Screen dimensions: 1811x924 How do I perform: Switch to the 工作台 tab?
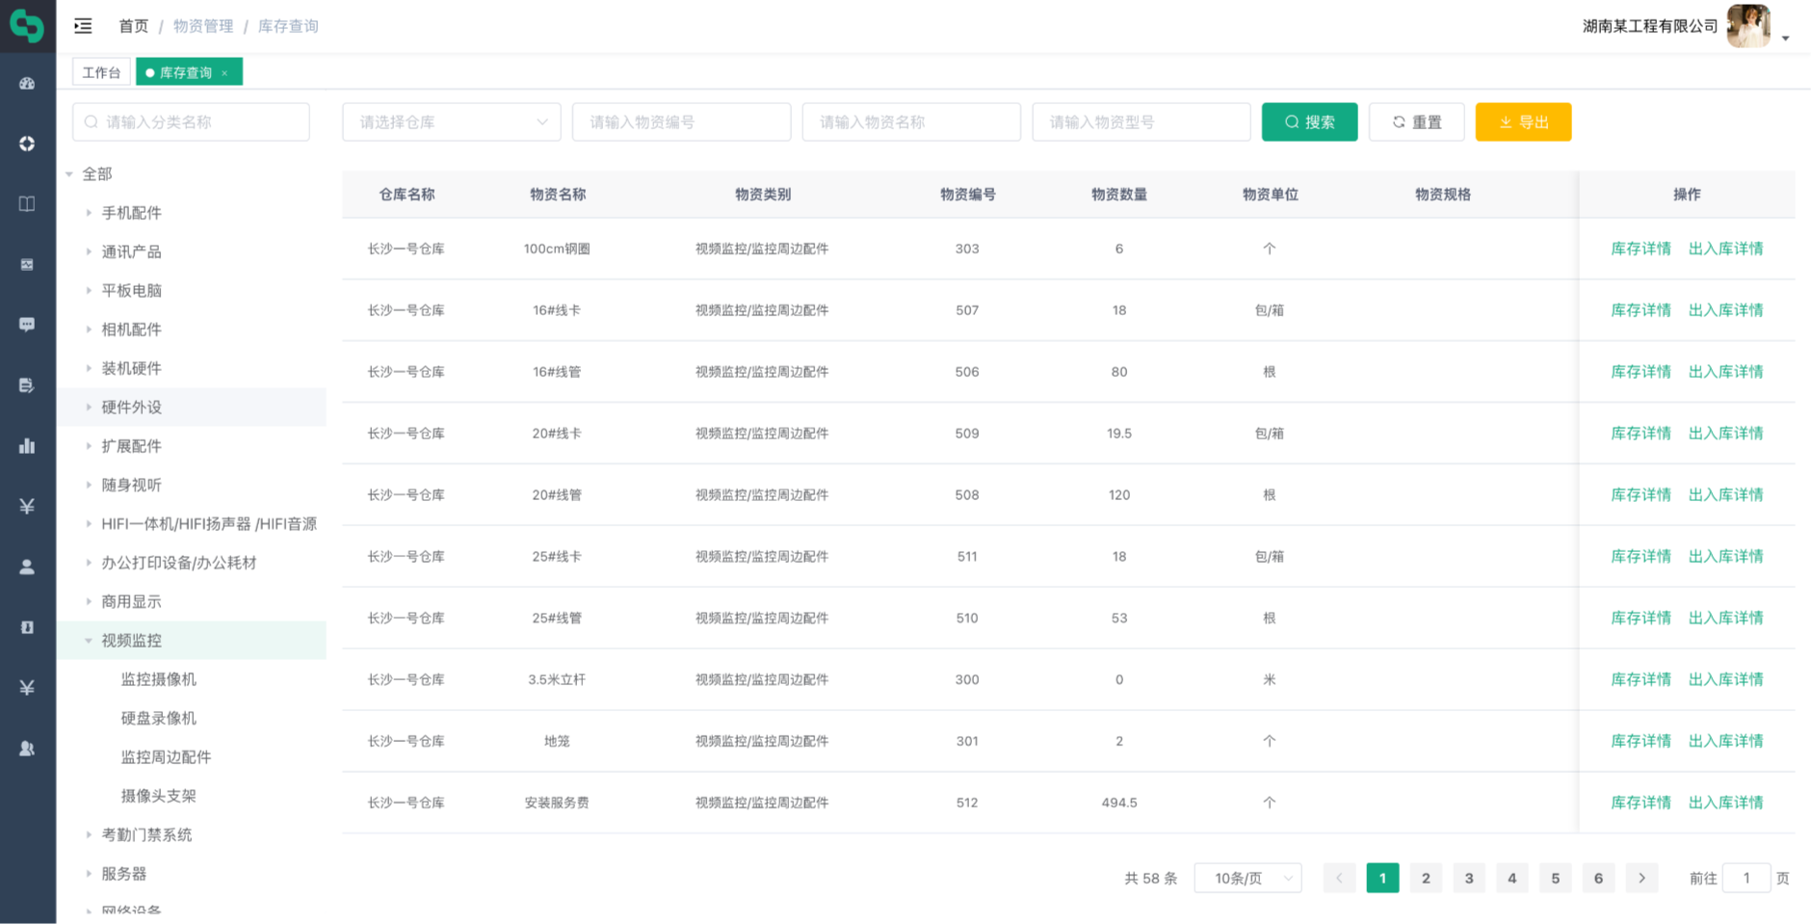[101, 72]
